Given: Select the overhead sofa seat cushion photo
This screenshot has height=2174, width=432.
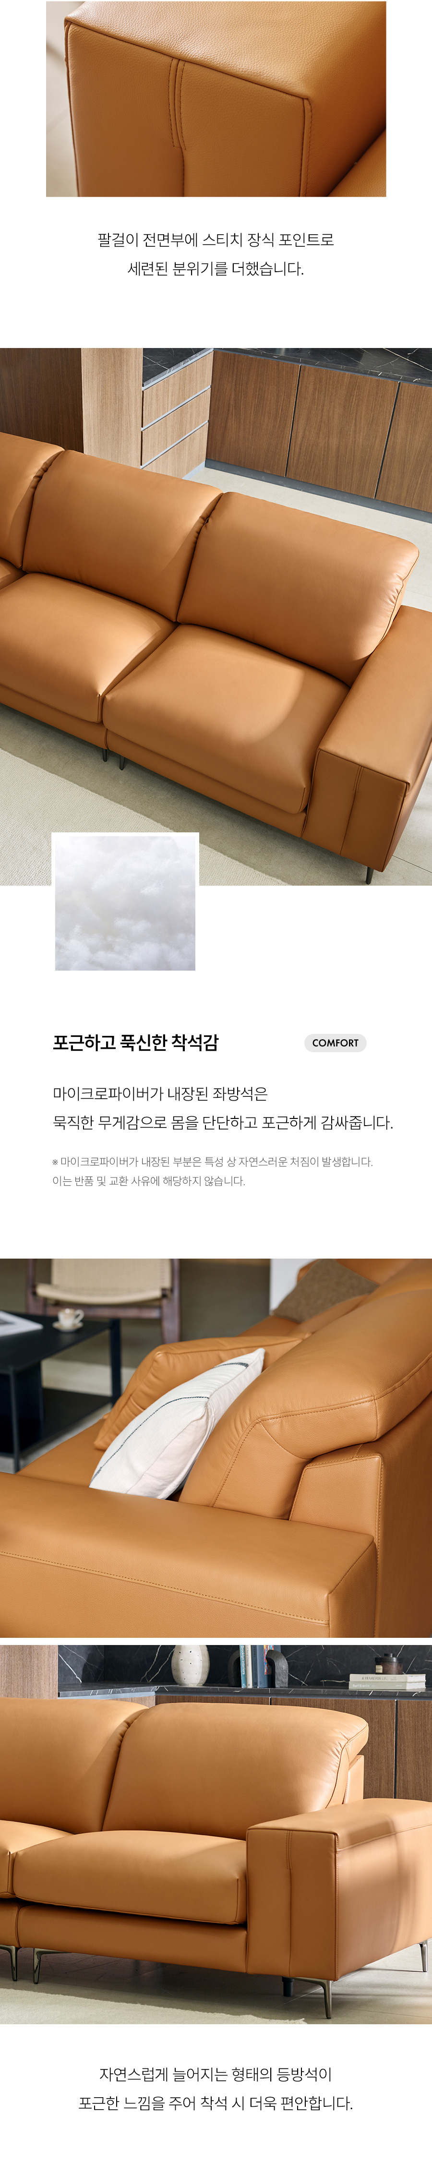Looking at the screenshot, I should tap(216, 617).
